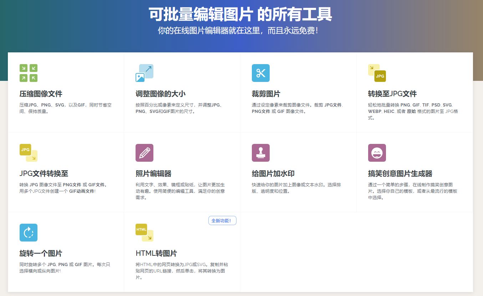The width and height of the screenshot is (483, 296).
Task: Click the HTML to image icon
Action: [x=144, y=233]
